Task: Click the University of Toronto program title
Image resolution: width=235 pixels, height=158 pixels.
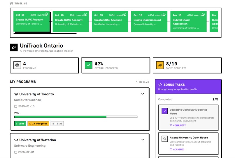Action: click(36, 94)
